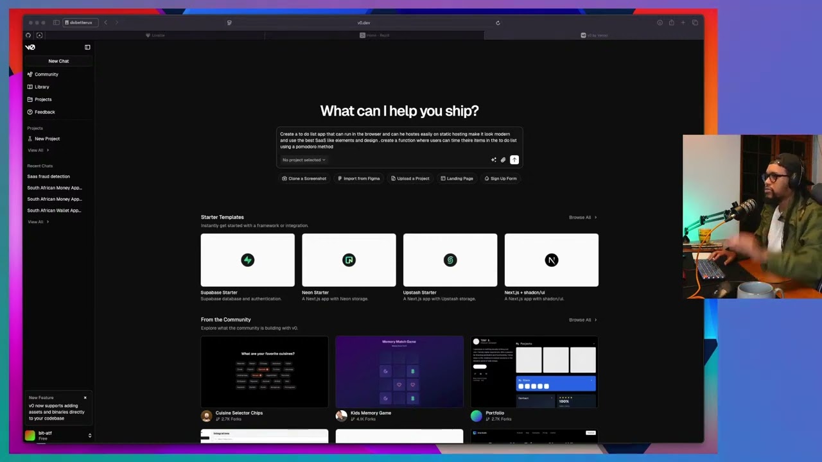Click into the prompt text area
This screenshot has height=462, width=822.
398,141
